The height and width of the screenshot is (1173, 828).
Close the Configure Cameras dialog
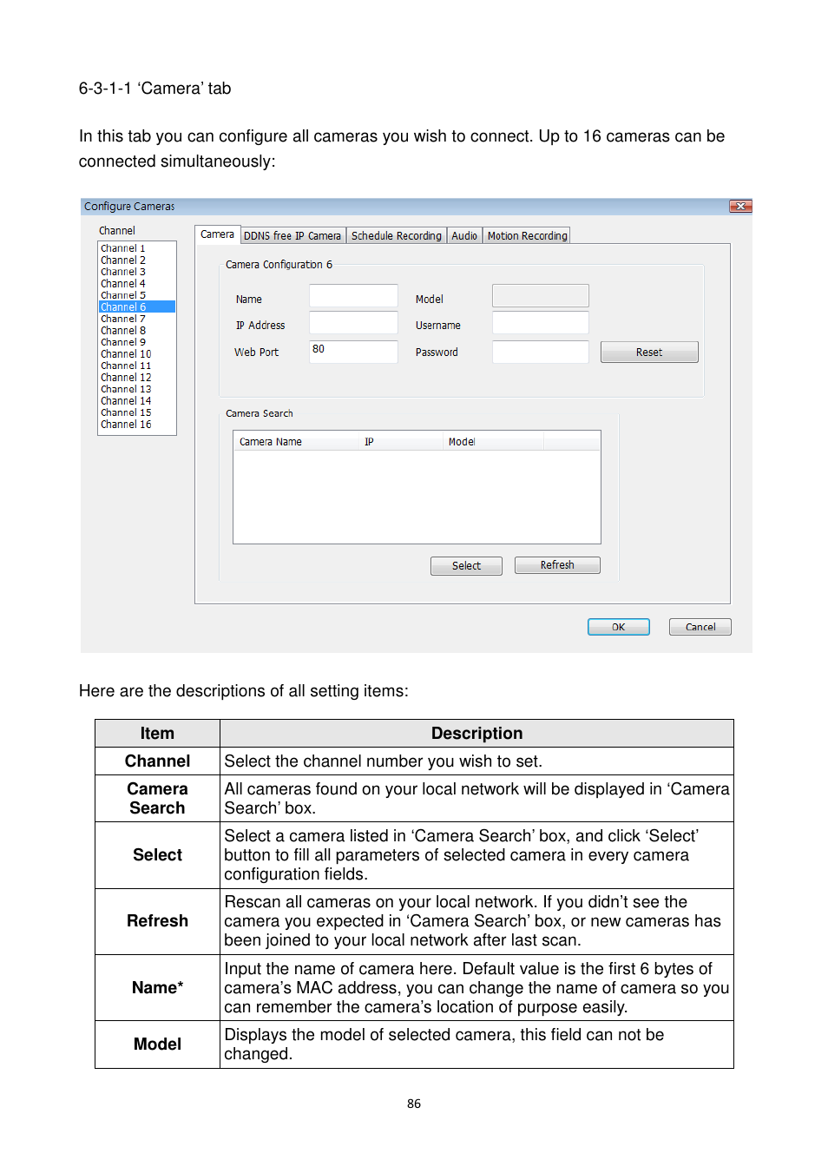(739, 206)
